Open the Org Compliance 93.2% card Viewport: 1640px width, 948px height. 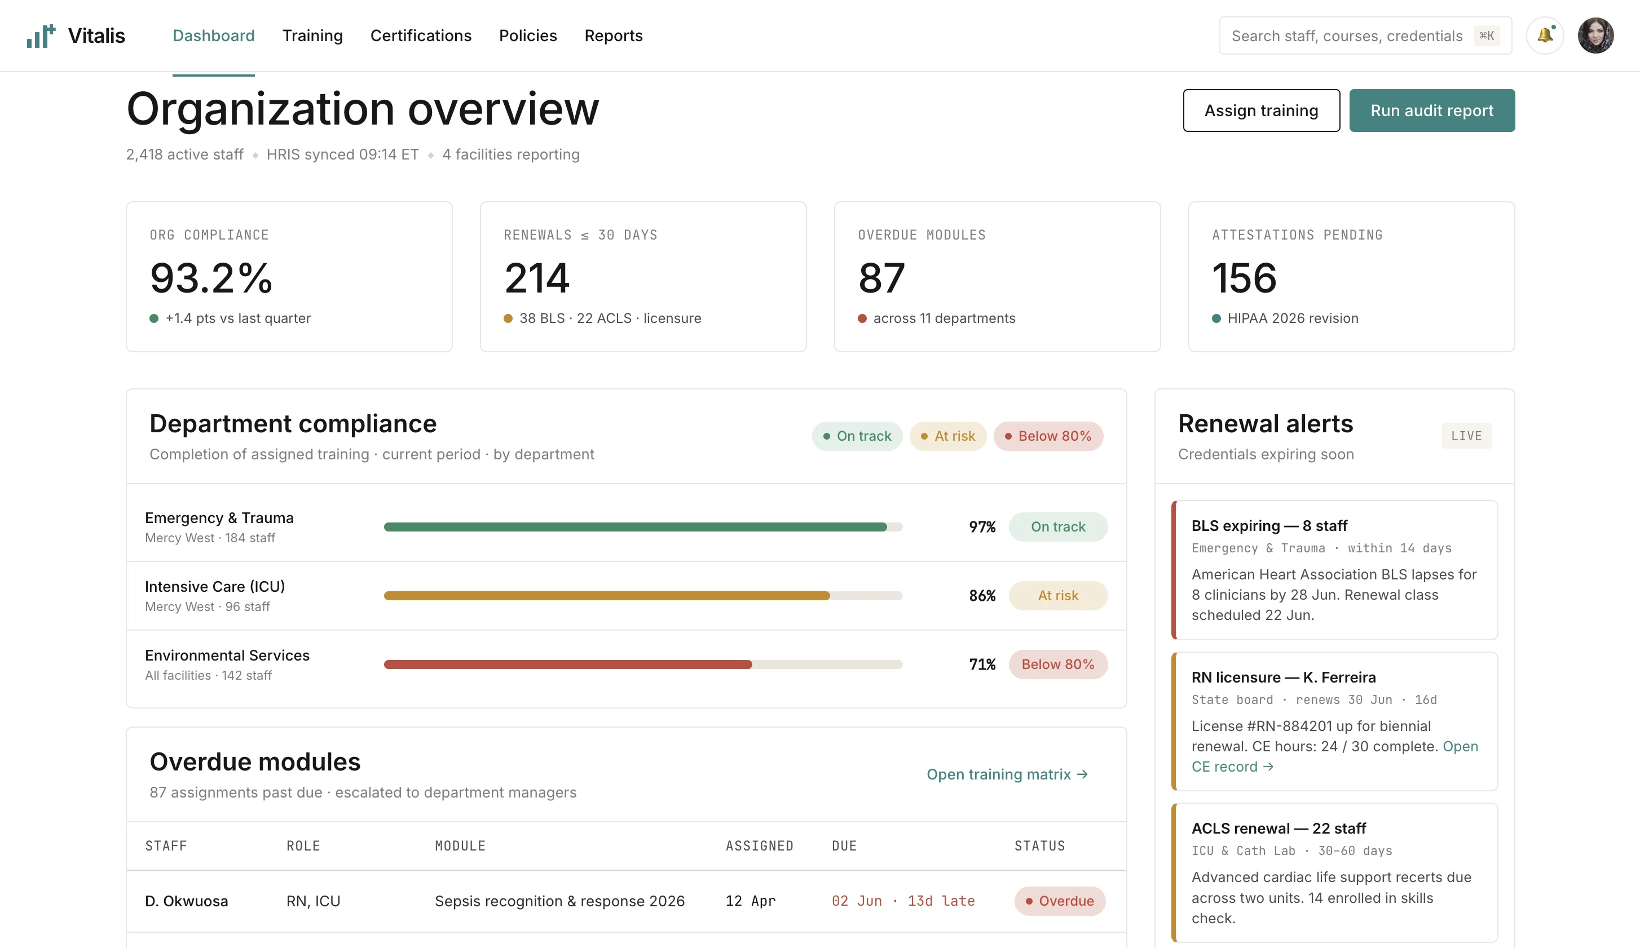coord(289,277)
